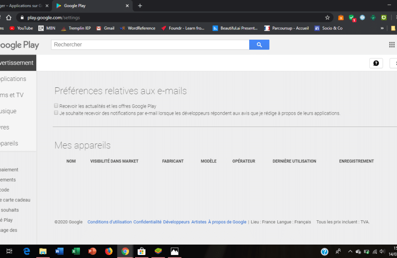The image size is (397, 258).
Task: Select Livres in the sidebar
Action: click(4, 128)
